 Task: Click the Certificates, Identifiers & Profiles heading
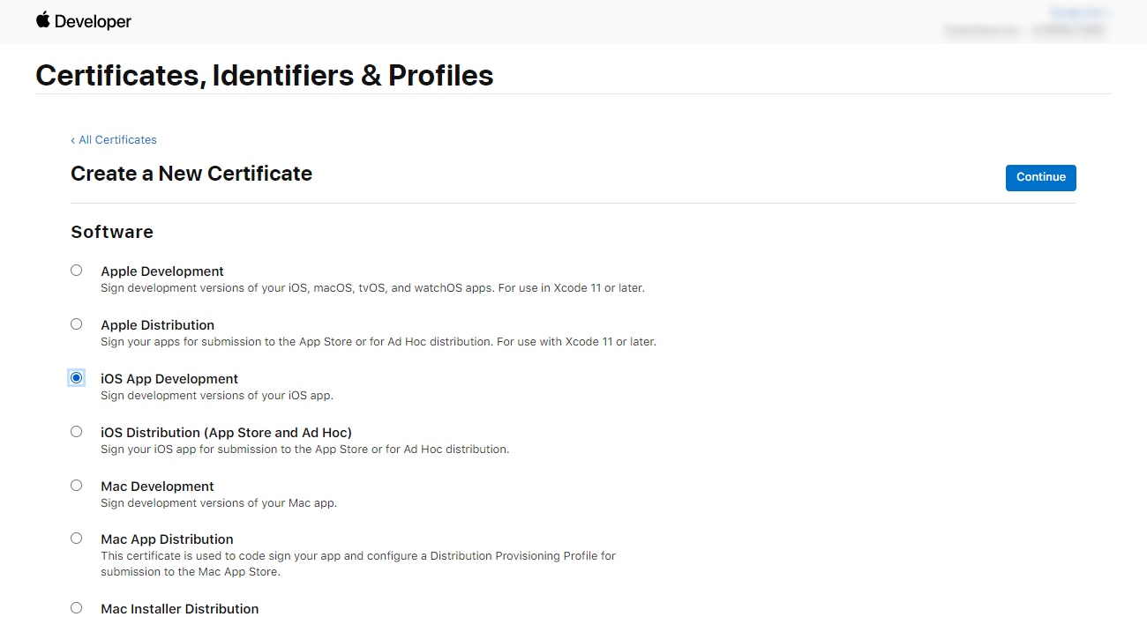(265, 75)
